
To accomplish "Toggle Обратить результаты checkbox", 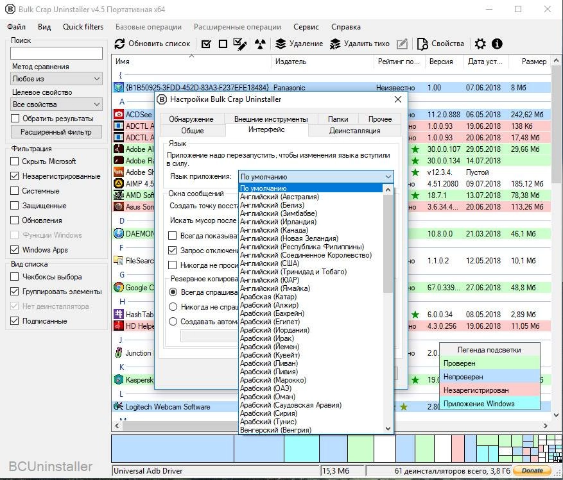I will click(15, 119).
